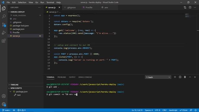
Task: Click the ESLint status item
Action: click(x=183, y=110)
